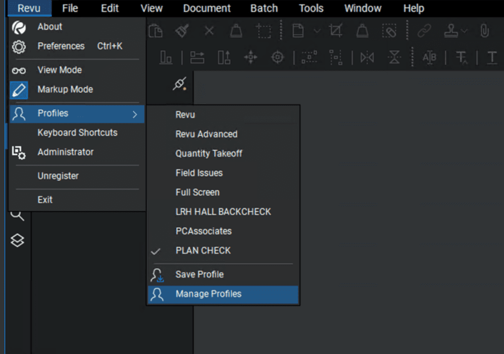
Task: Select the checked PLAN CHECK profile
Action: (x=223, y=251)
